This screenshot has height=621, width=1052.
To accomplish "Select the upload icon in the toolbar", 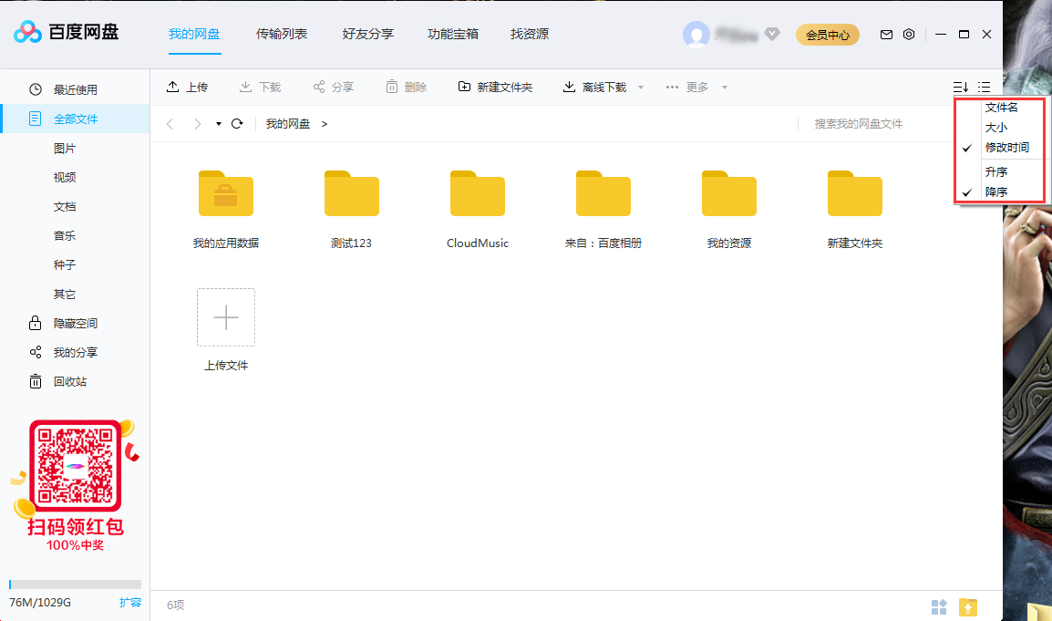I will click(172, 87).
